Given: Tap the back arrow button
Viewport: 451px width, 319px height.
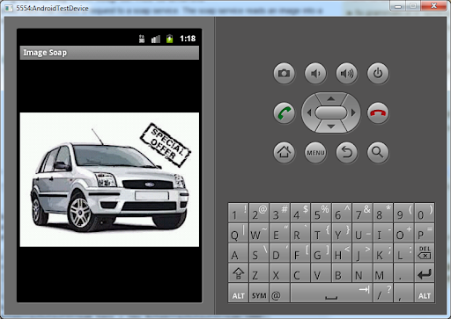Looking at the screenshot, I should [x=347, y=152].
